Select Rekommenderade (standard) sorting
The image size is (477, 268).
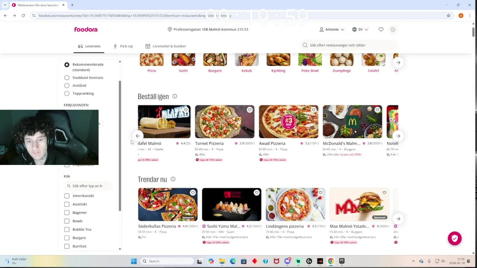click(x=67, y=65)
